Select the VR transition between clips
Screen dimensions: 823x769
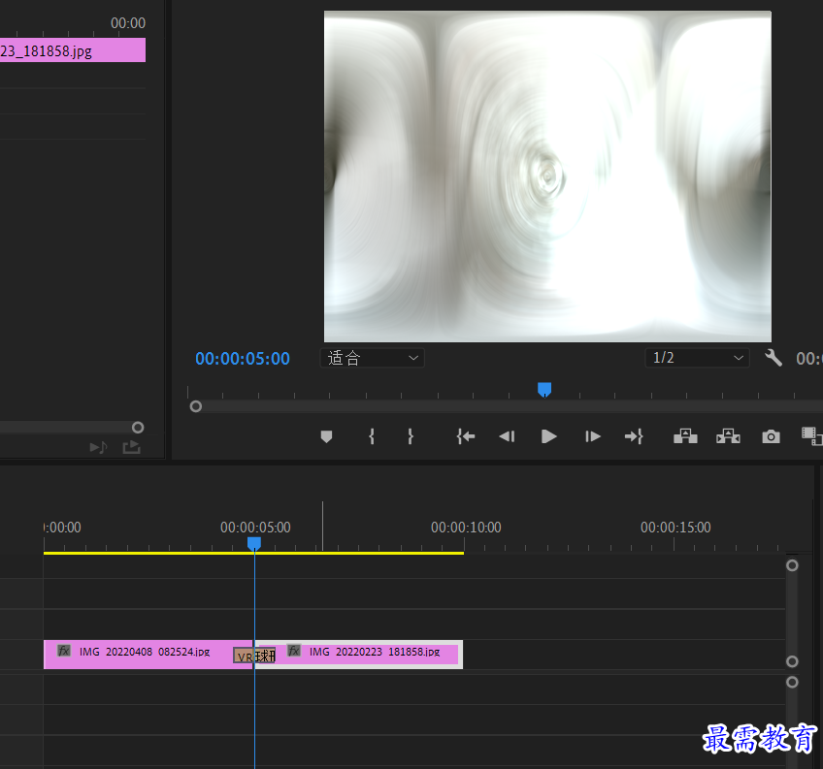pos(254,656)
